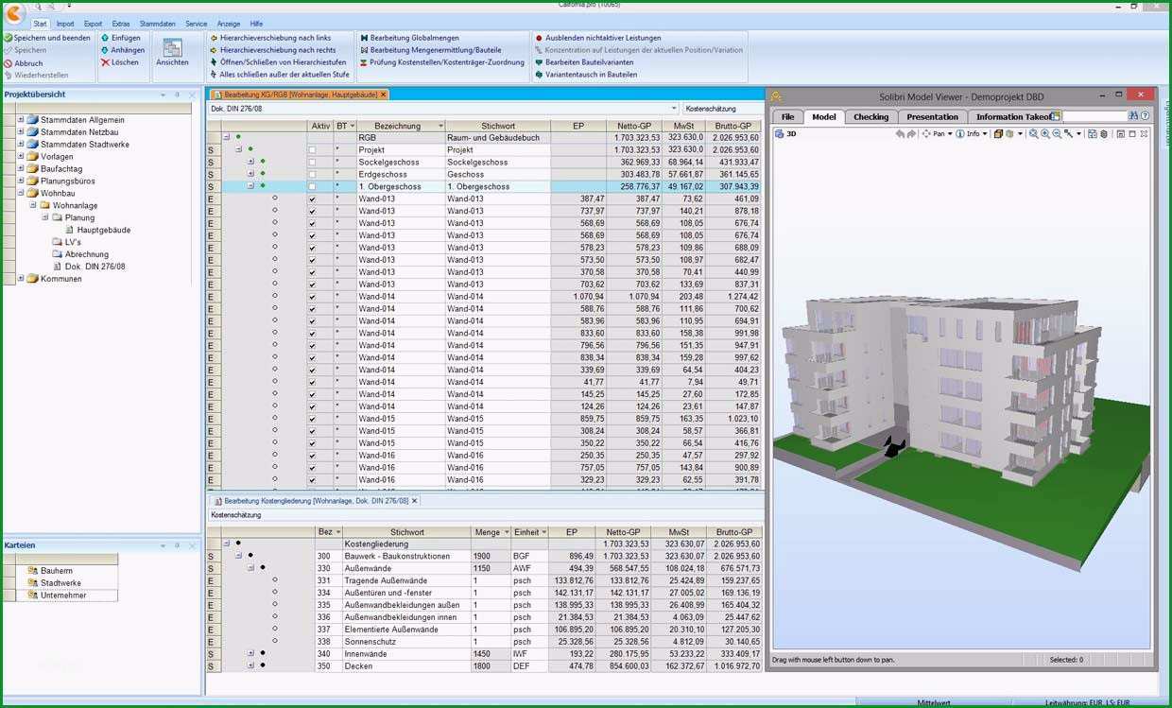The width and height of the screenshot is (1172, 708).
Task: Close the Bearbeitung KG/RGB document tab
Action: click(x=383, y=95)
